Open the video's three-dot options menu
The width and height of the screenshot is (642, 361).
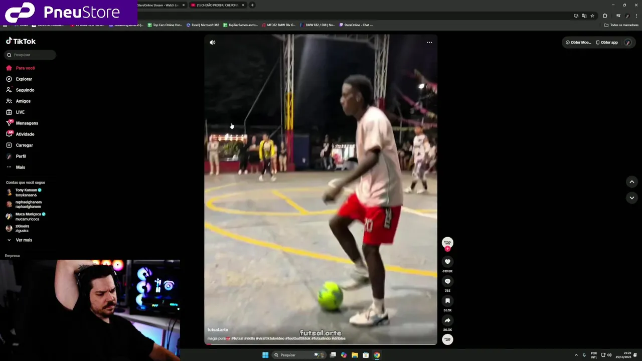[x=429, y=42]
